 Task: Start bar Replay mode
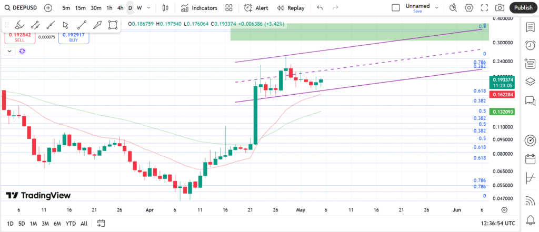291,8
